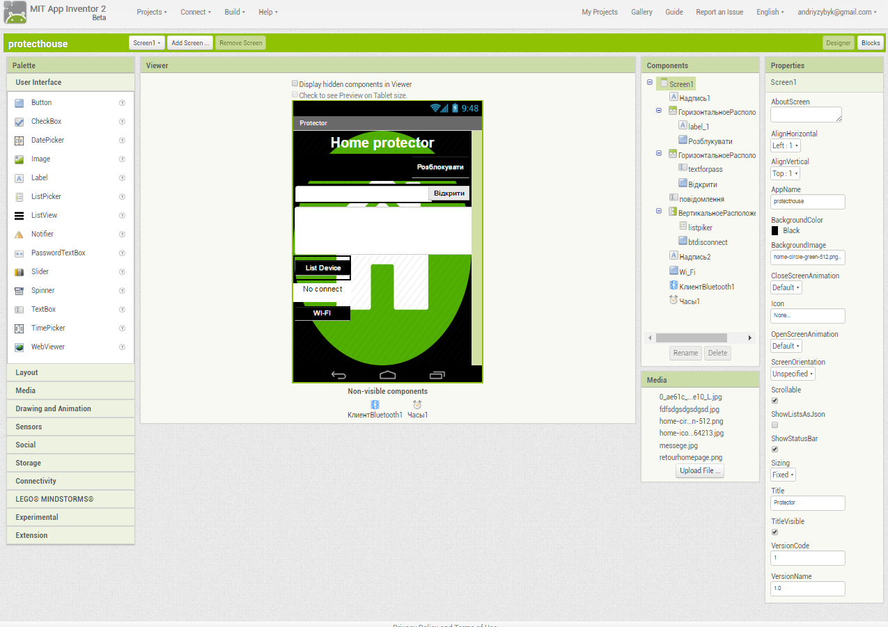
Task: Expand the Connectivity palette section
Action: tap(70, 482)
